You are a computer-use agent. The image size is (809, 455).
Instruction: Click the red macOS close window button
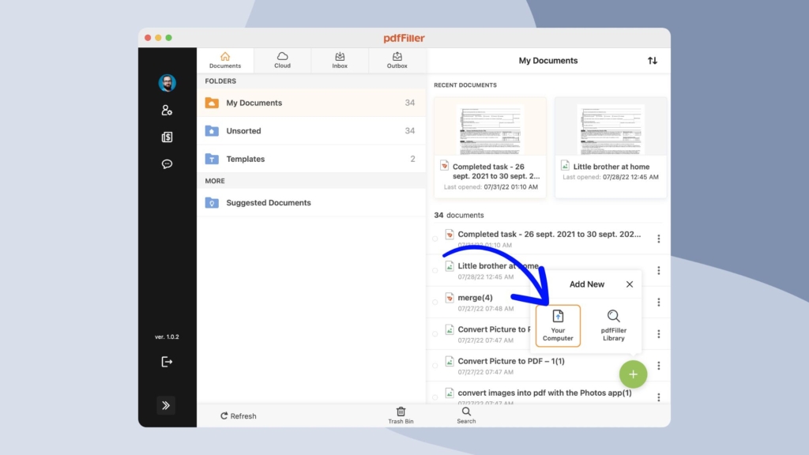click(x=148, y=38)
